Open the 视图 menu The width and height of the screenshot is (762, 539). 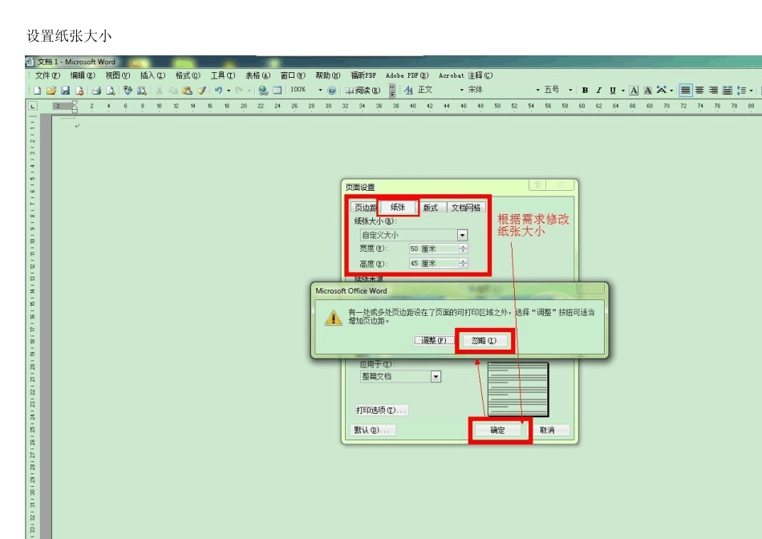(118, 75)
